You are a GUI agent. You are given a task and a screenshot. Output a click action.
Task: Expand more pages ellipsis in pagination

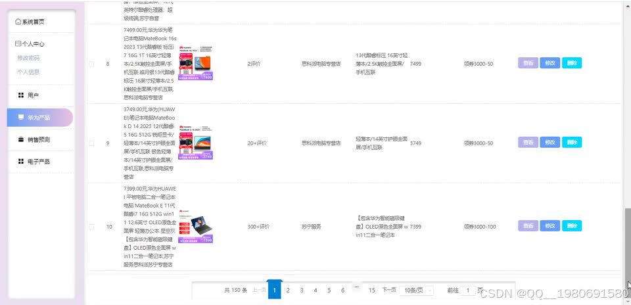[x=356, y=287]
